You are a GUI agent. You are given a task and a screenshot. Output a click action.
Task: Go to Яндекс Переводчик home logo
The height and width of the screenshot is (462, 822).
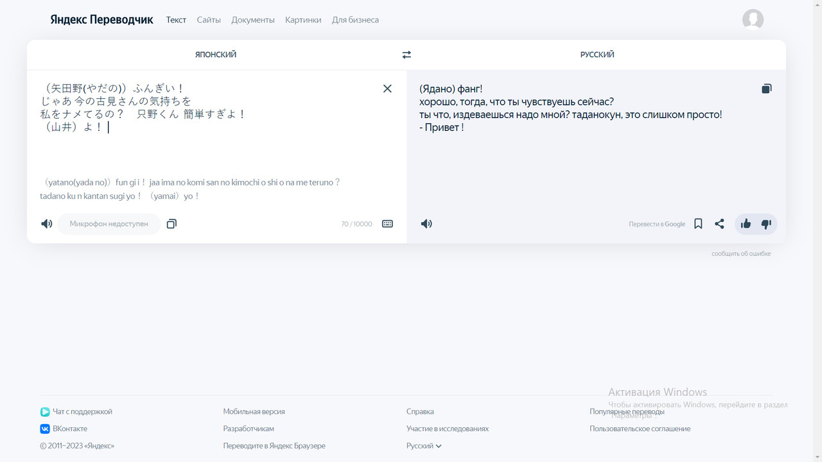[x=101, y=20]
